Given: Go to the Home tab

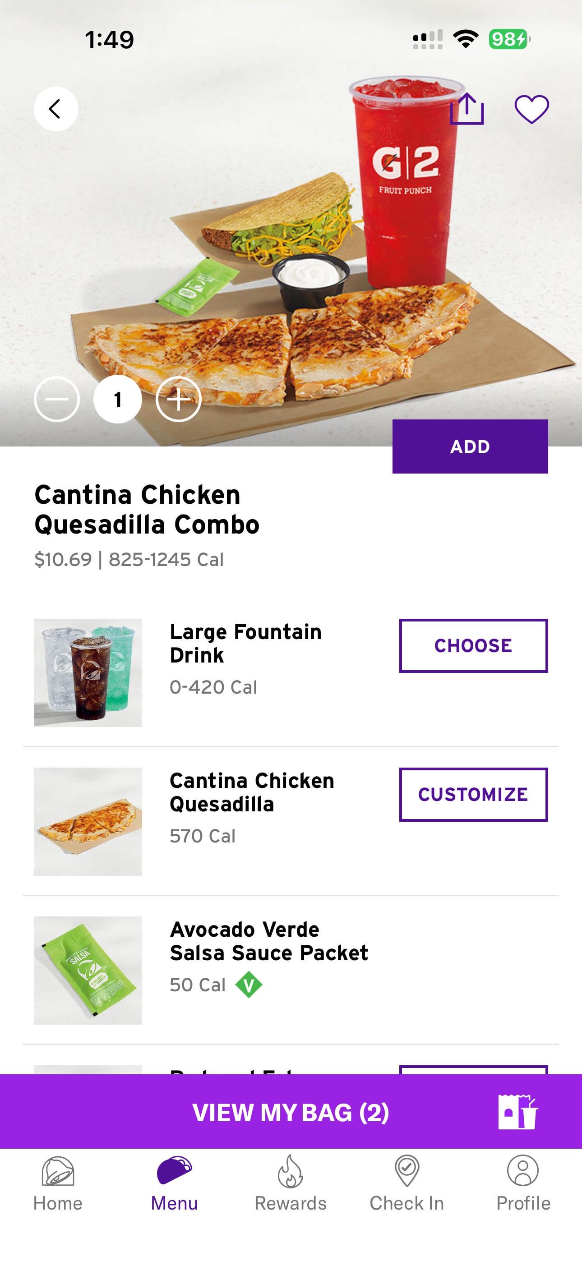Looking at the screenshot, I should [58, 1182].
